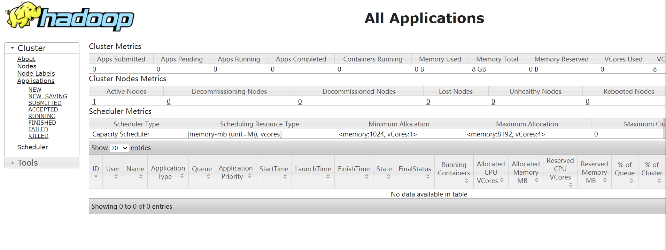Expand the Tools sidebar section
The width and height of the screenshot is (666, 250).
coord(42,163)
